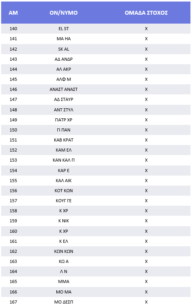Click the name Κ ΝΙΚ
Image resolution: width=192 pixels, height=307 pixels.
(x=64, y=221)
